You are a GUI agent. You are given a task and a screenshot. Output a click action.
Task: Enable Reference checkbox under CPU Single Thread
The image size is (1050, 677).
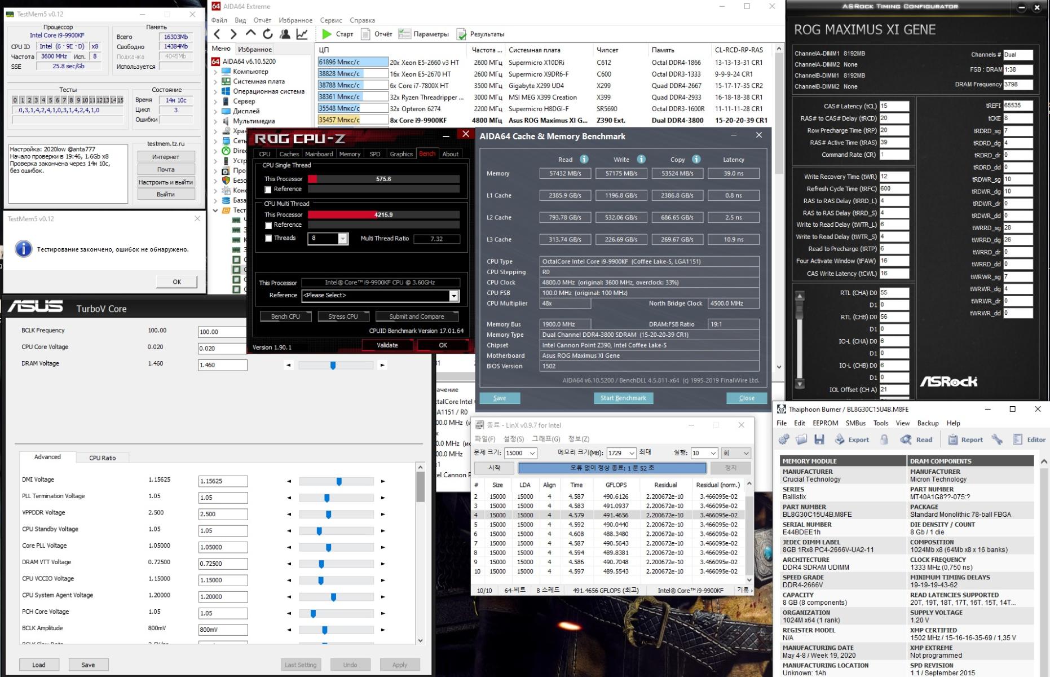point(268,190)
